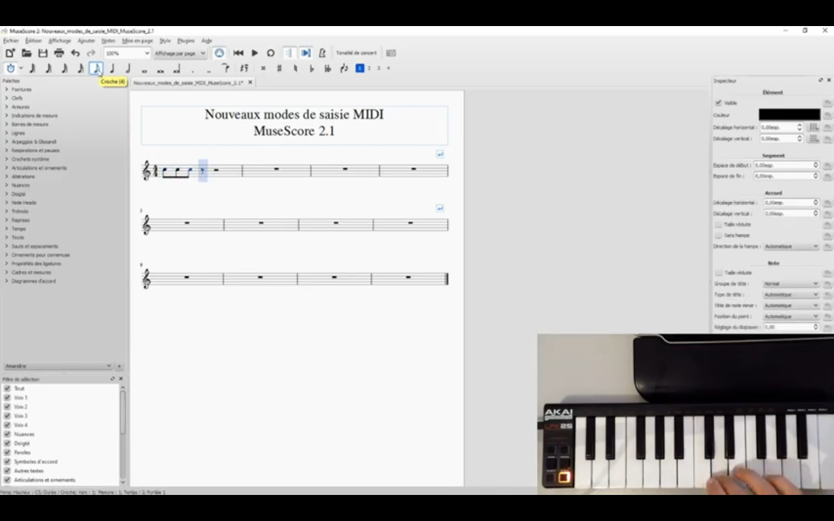Apply the natural accidental
Image resolution: width=834 pixels, height=521 pixels.
pos(295,68)
